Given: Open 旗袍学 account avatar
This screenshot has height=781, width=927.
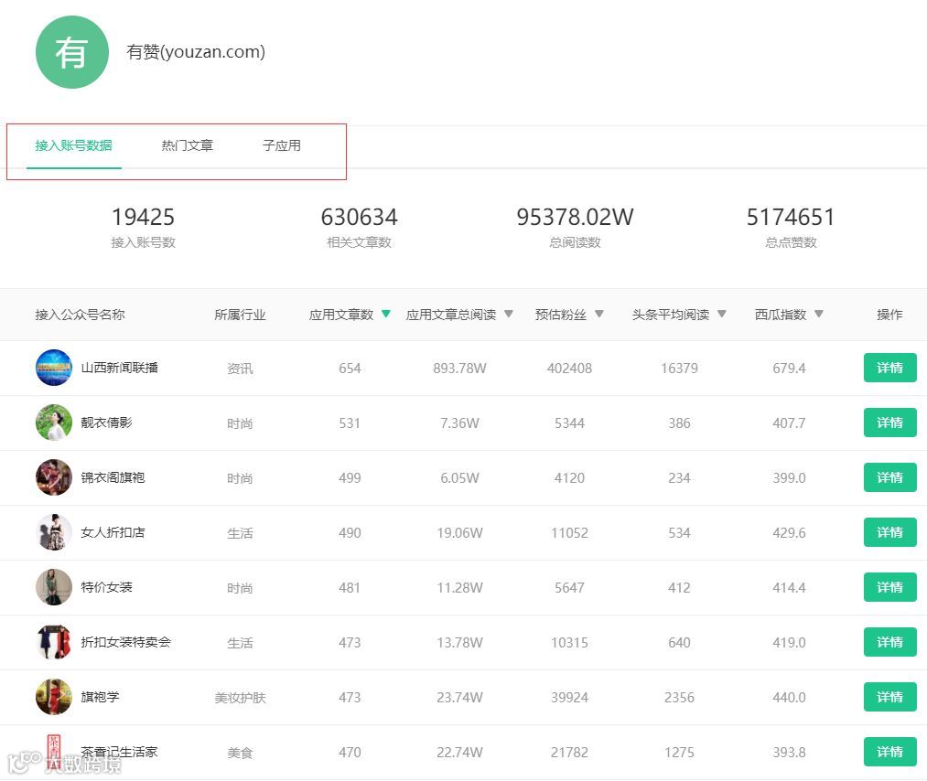Looking at the screenshot, I should pos(54,697).
